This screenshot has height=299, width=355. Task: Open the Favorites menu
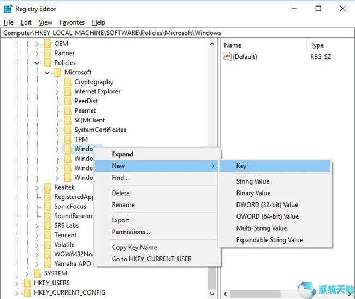(x=72, y=22)
